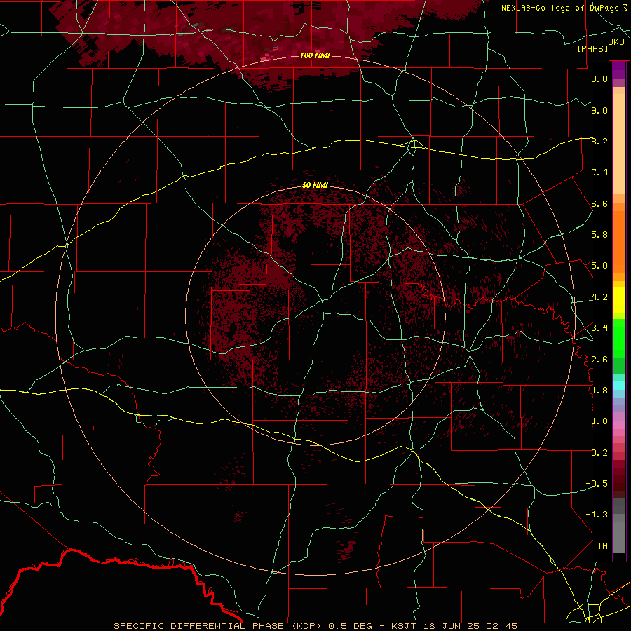Click the -0.5 scale value
Screen dimensions: 631x631
click(597, 484)
